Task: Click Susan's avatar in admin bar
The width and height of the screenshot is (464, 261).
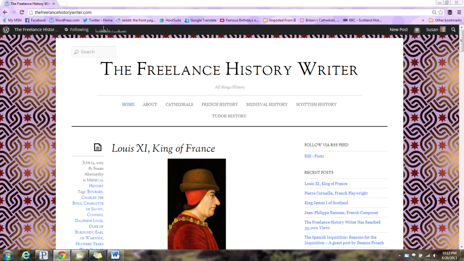Action: tap(443, 29)
